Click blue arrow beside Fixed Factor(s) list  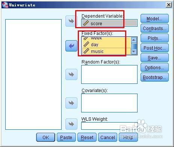pos(71,46)
